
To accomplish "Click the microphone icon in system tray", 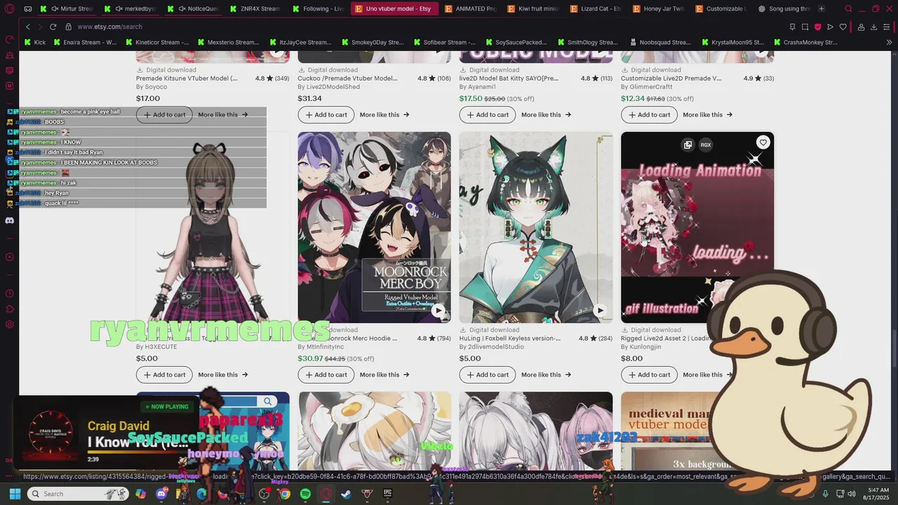I will click(825, 494).
